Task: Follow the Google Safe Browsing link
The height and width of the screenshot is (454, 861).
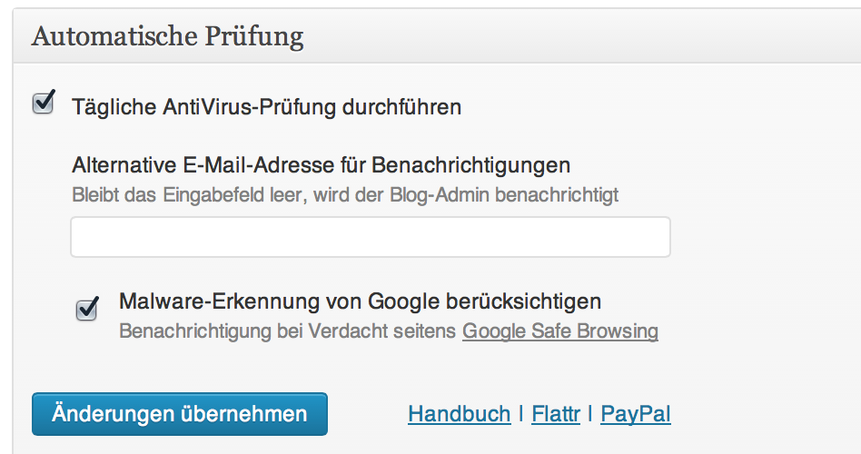Action: pos(560,331)
